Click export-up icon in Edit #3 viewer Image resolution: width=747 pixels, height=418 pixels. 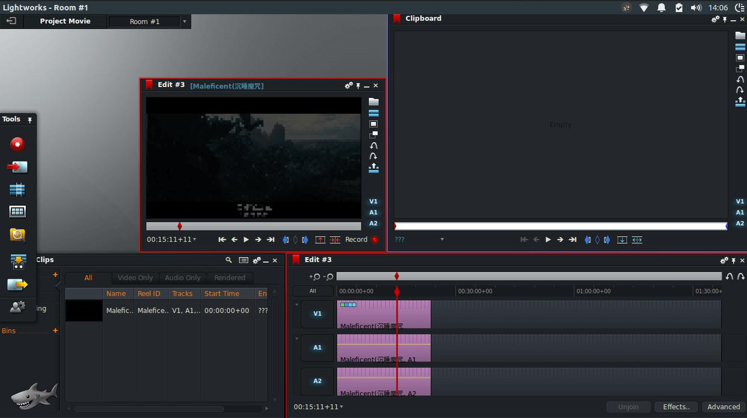click(x=373, y=168)
